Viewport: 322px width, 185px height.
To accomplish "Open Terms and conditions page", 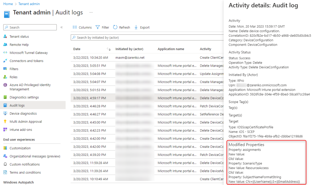I will coord(25,172).
